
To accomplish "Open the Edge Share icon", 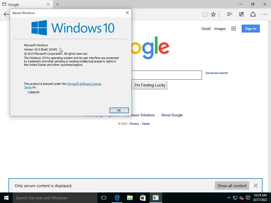I will tap(253, 14).
